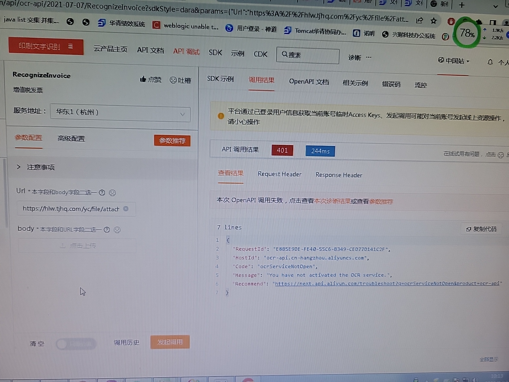Image resolution: width=509 pixels, height=382 pixels.
Task: Click the feedback face icon after 在线试用有问题
Action: [x=501, y=155]
